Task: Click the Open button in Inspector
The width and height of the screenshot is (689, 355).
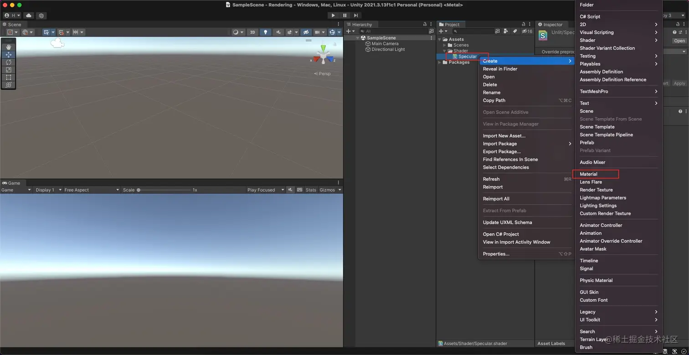Action: click(x=679, y=41)
